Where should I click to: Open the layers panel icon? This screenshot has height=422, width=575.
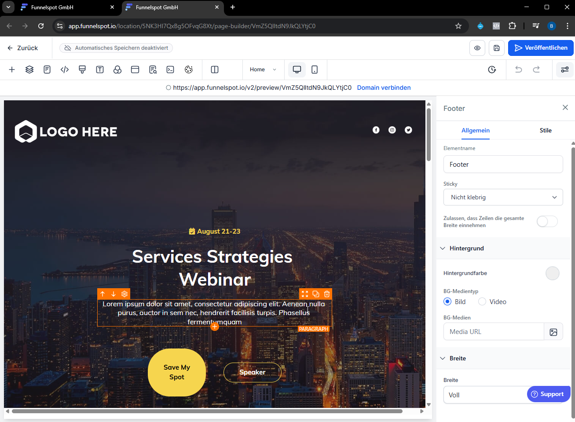pos(29,70)
